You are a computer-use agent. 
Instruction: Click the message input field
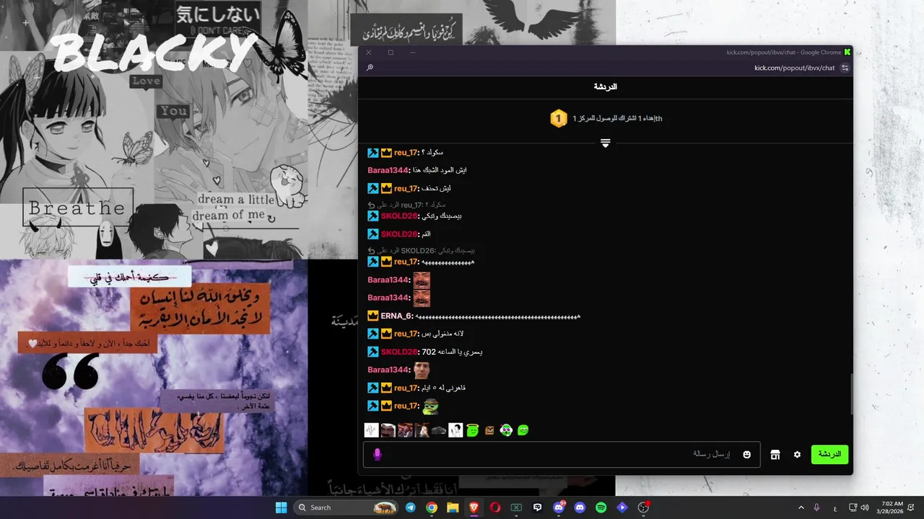[x=562, y=454]
